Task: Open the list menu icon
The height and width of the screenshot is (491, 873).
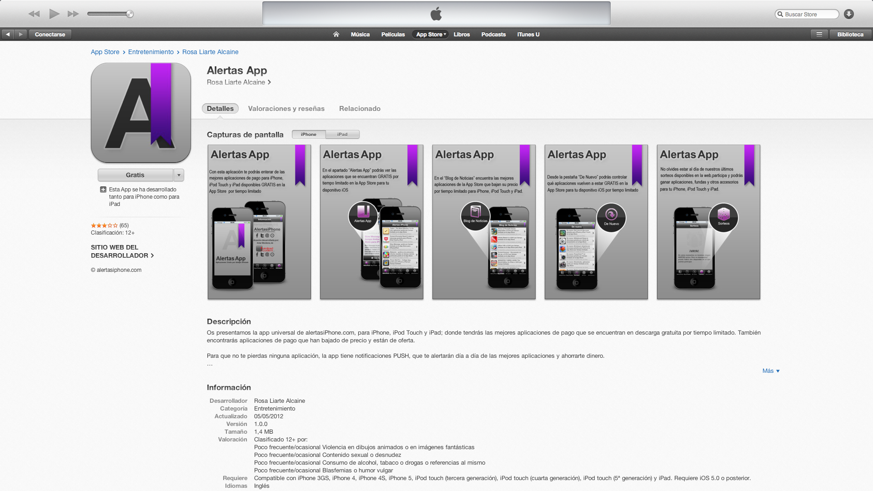Action: pyautogui.click(x=819, y=34)
